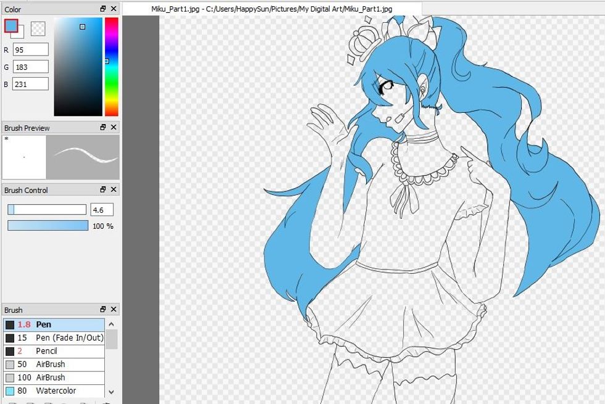Click the black chip beside the Pen brush
Viewport: 605px width, 404px height.
point(9,324)
